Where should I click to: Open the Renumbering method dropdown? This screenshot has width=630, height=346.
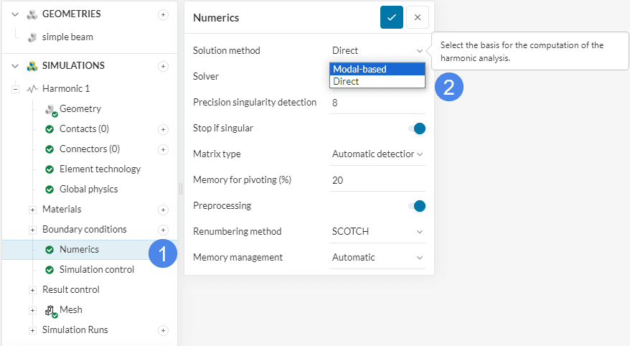pos(377,232)
